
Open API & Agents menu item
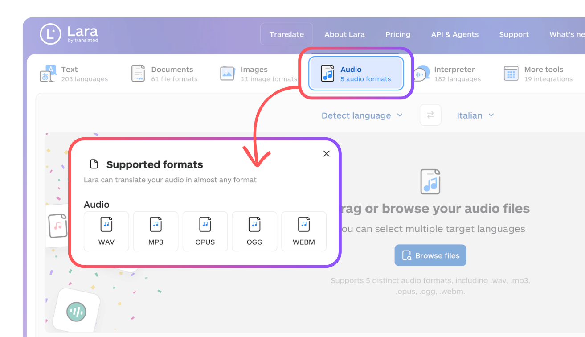[x=455, y=34]
